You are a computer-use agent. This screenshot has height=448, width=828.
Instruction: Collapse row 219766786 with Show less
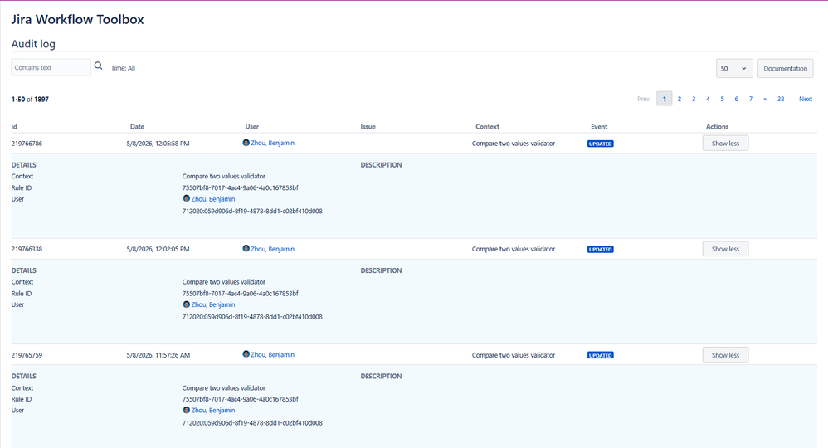coord(725,144)
